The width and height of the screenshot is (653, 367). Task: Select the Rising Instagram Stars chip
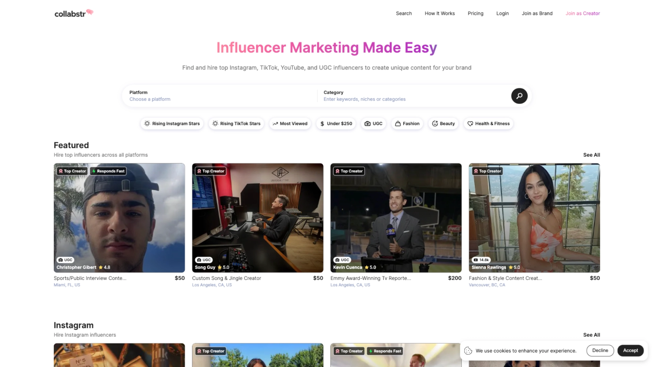[x=172, y=124]
